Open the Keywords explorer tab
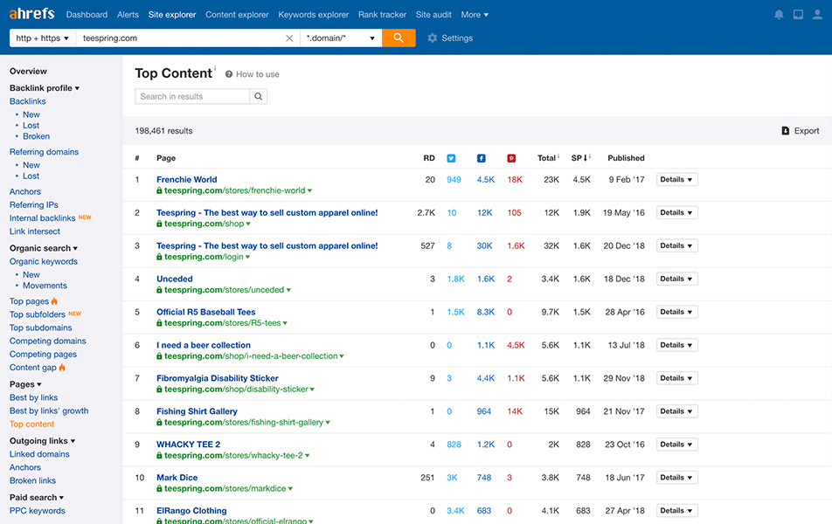This screenshot has width=832, height=524. pos(313,15)
